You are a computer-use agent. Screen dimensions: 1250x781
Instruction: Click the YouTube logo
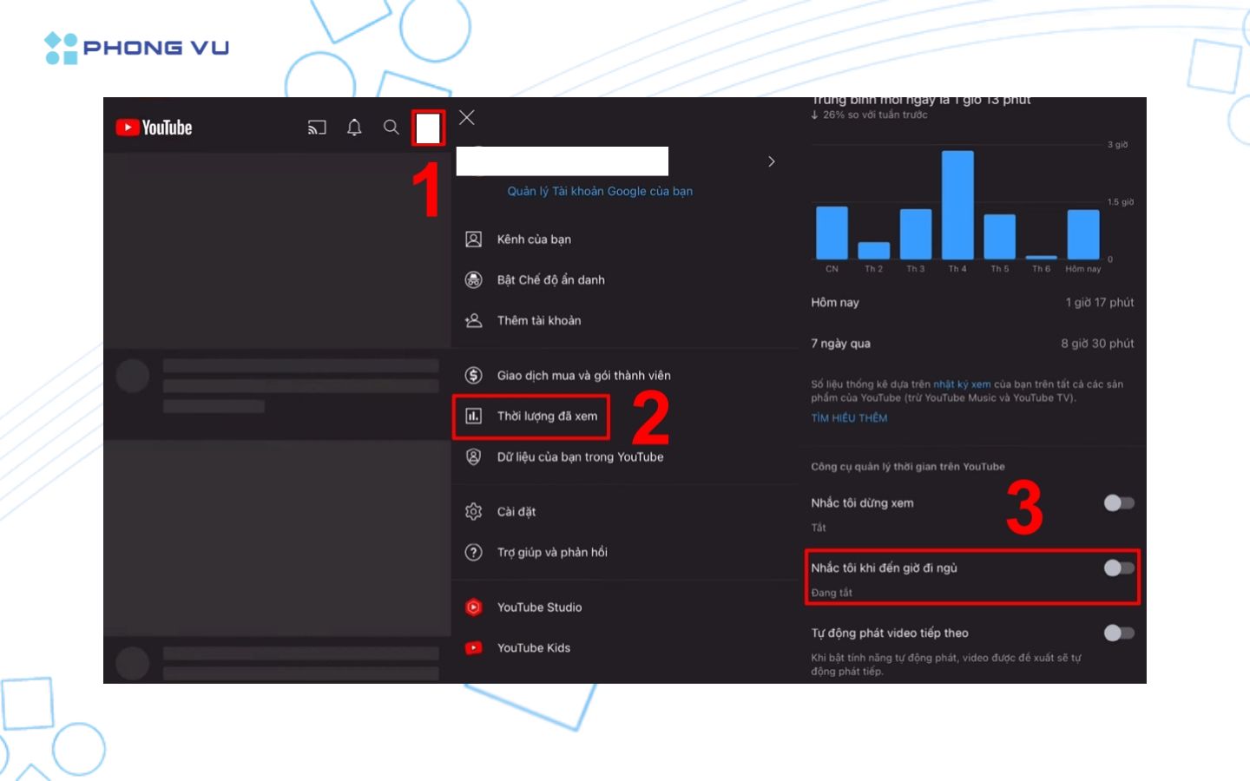[155, 128]
